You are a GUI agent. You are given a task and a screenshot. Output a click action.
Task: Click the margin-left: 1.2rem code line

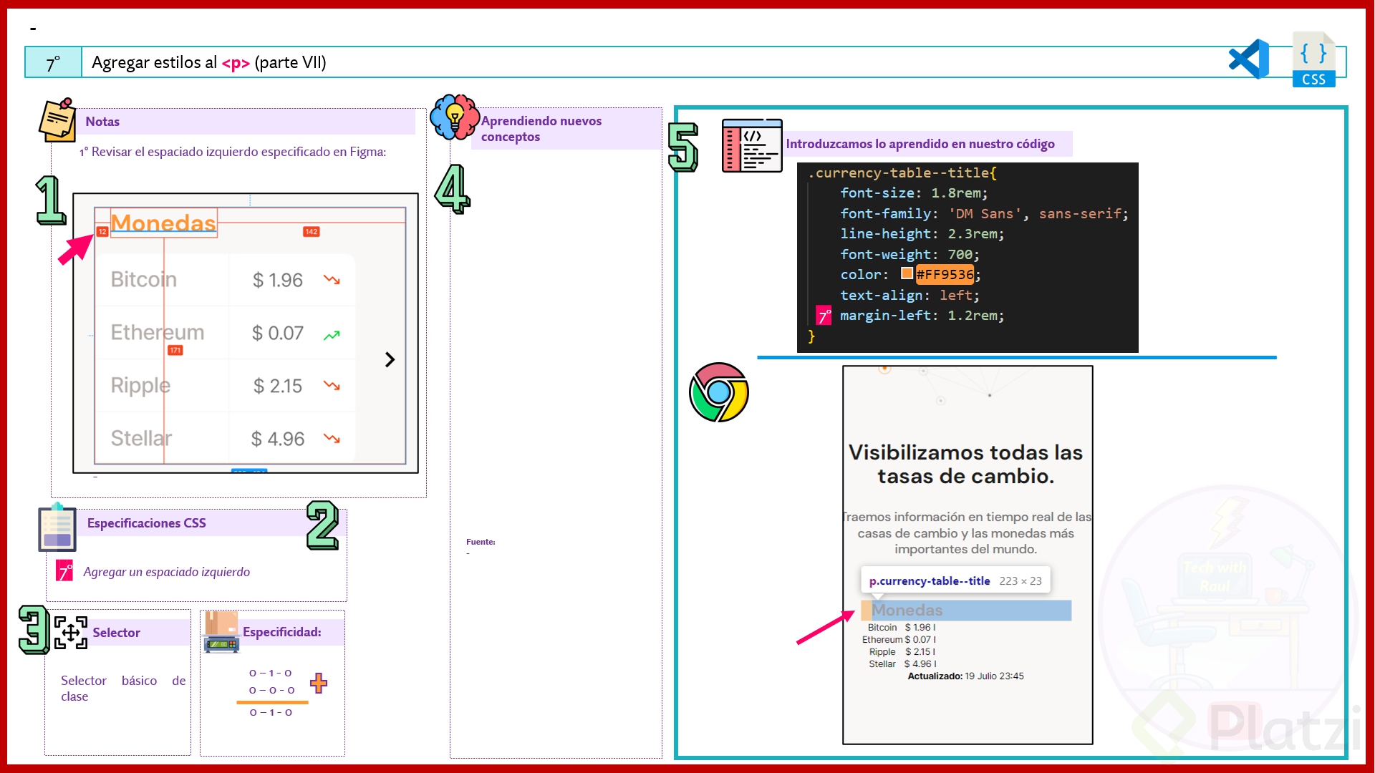tap(922, 315)
